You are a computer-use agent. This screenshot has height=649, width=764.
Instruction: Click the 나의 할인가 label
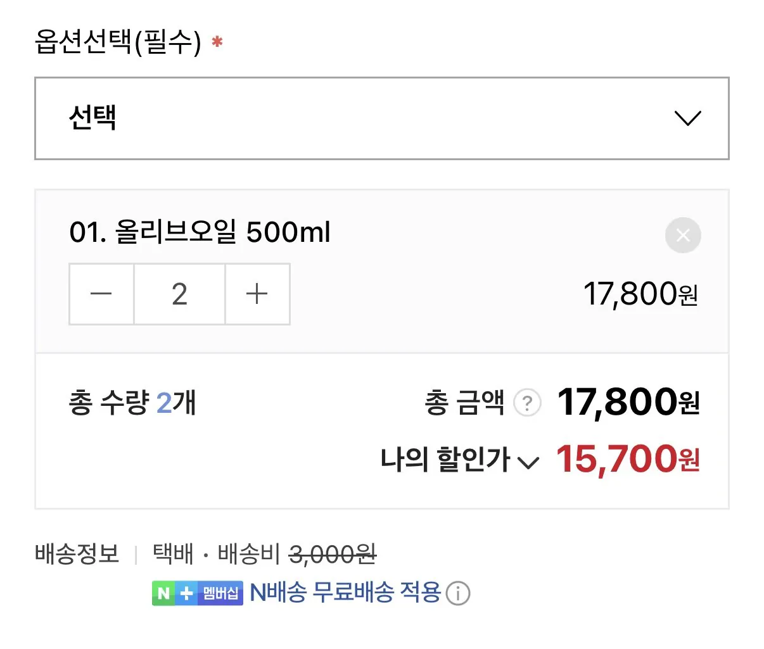pos(445,460)
